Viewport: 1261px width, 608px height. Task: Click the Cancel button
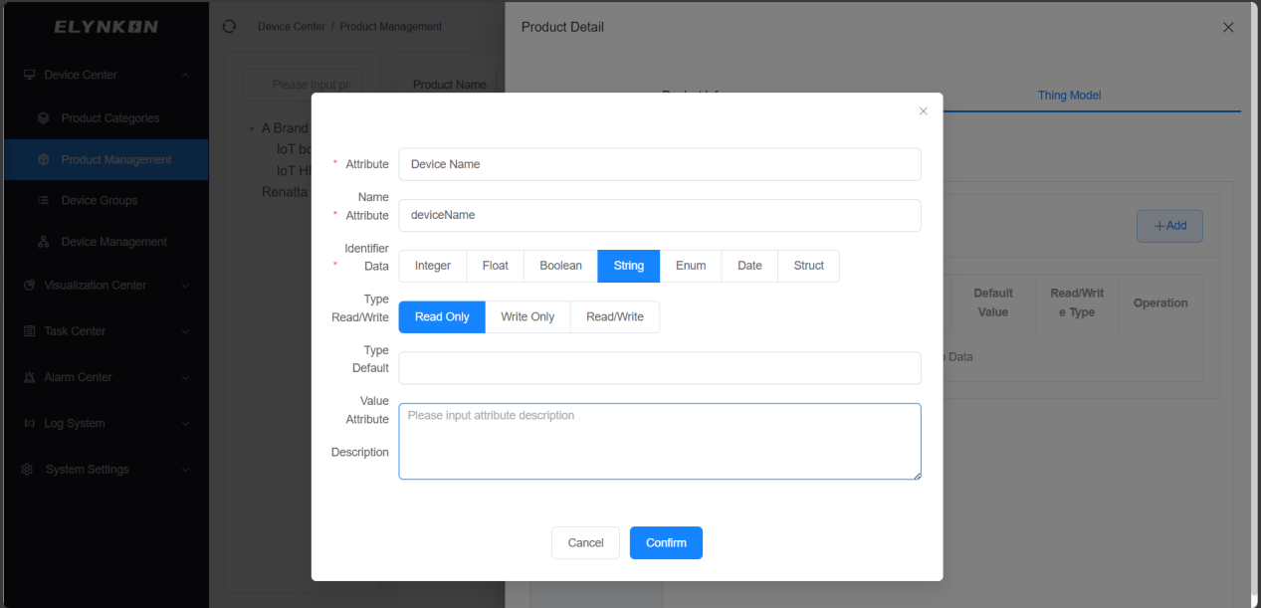585,542
